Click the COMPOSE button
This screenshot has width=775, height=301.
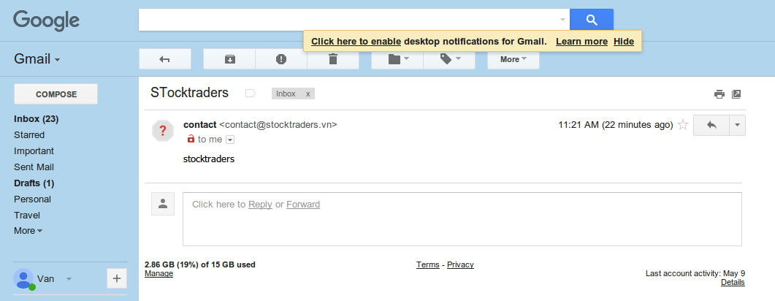[x=56, y=94]
